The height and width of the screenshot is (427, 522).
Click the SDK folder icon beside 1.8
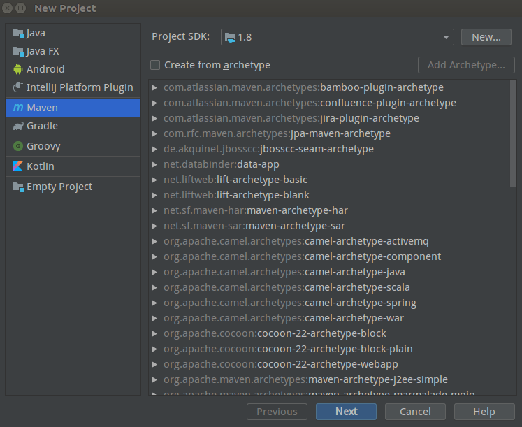click(x=230, y=37)
